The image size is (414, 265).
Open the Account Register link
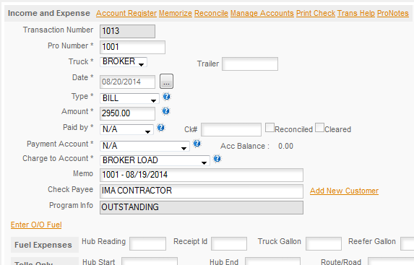126,13
